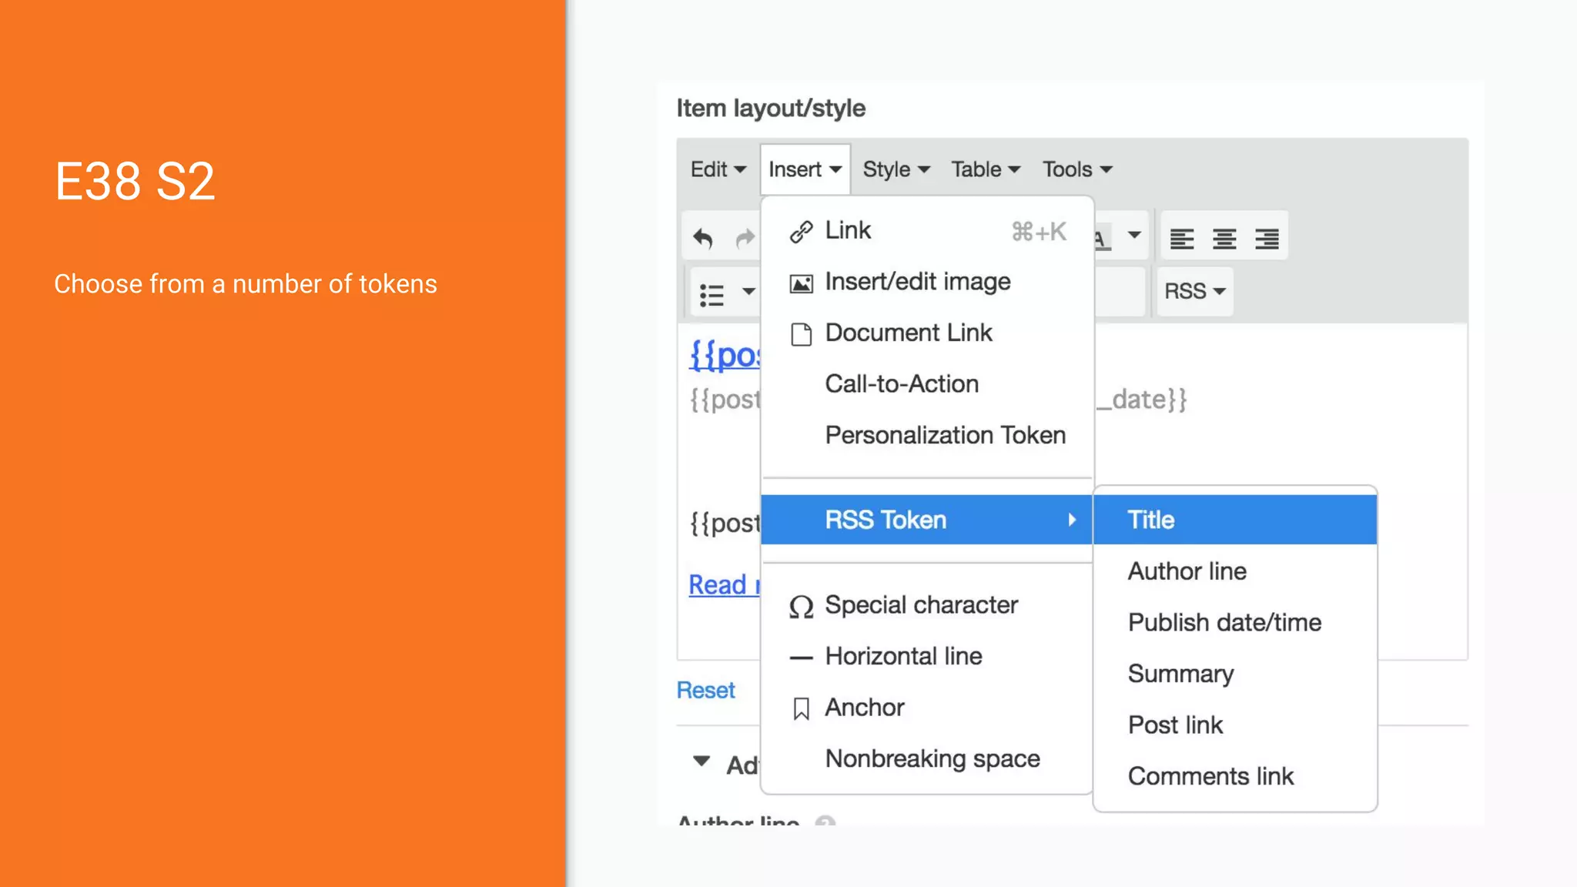Open the Style menu
Image resolution: width=1577 pixels, height=887 pixels.
pos(896,169)
